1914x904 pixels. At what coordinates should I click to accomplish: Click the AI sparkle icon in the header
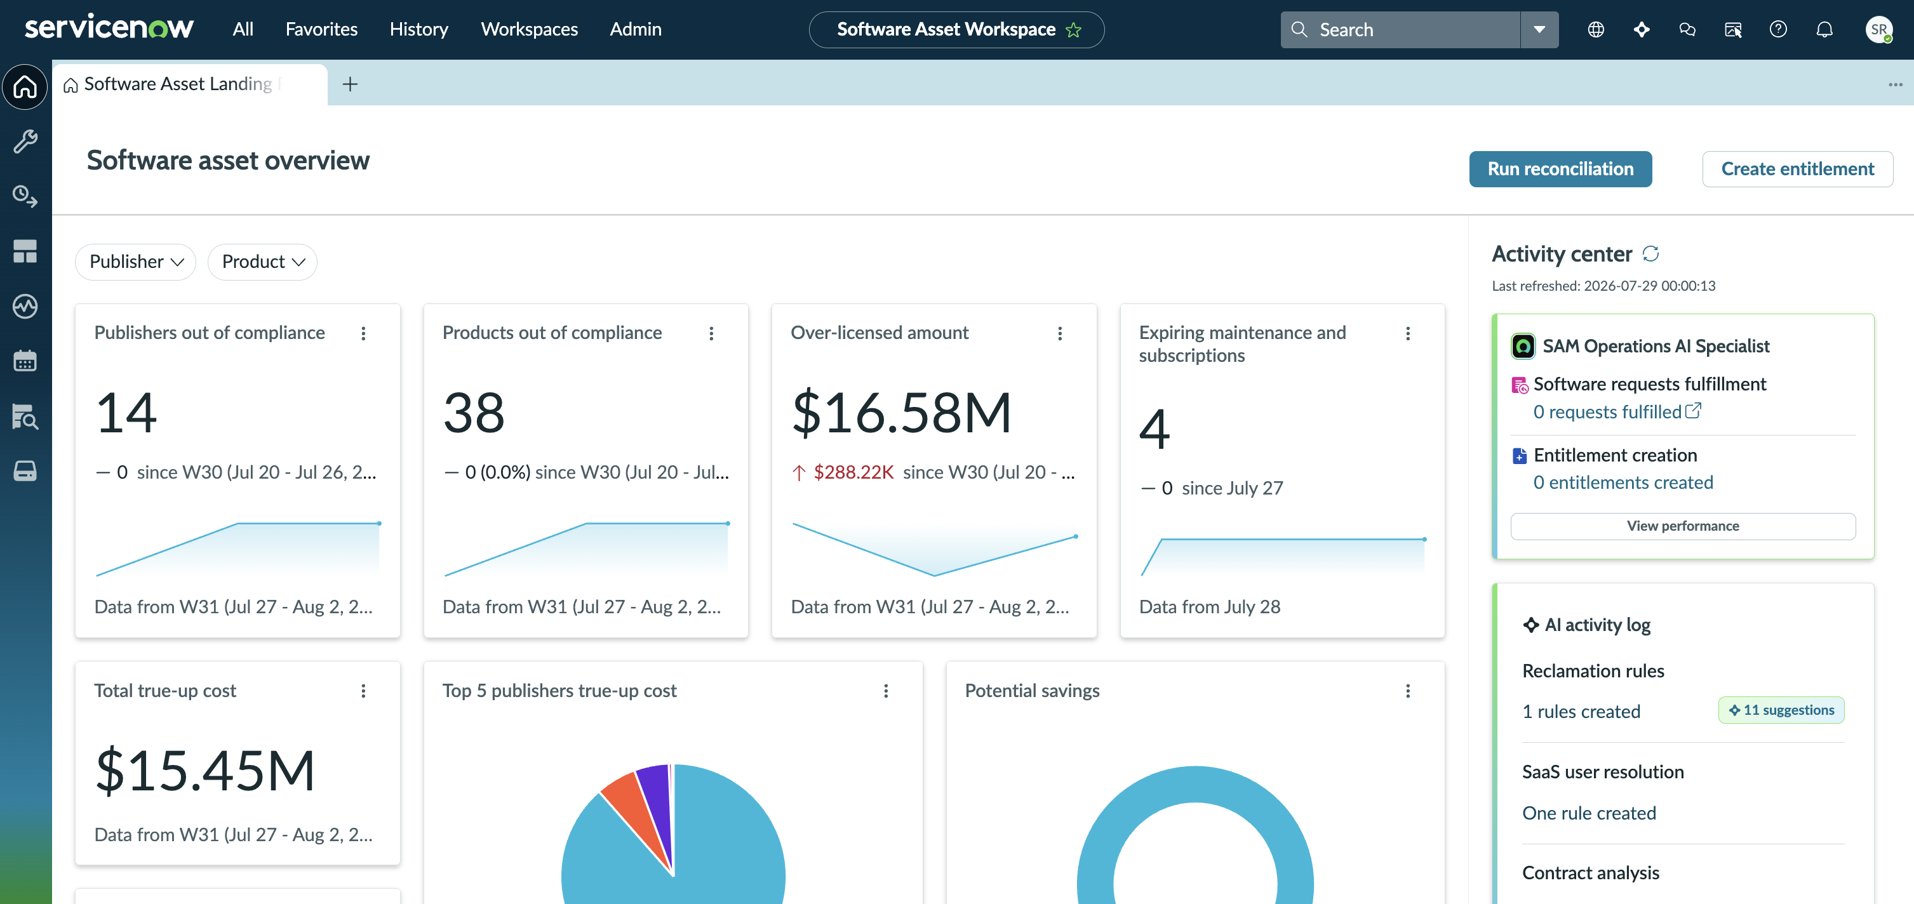[x=1642, y=30]
